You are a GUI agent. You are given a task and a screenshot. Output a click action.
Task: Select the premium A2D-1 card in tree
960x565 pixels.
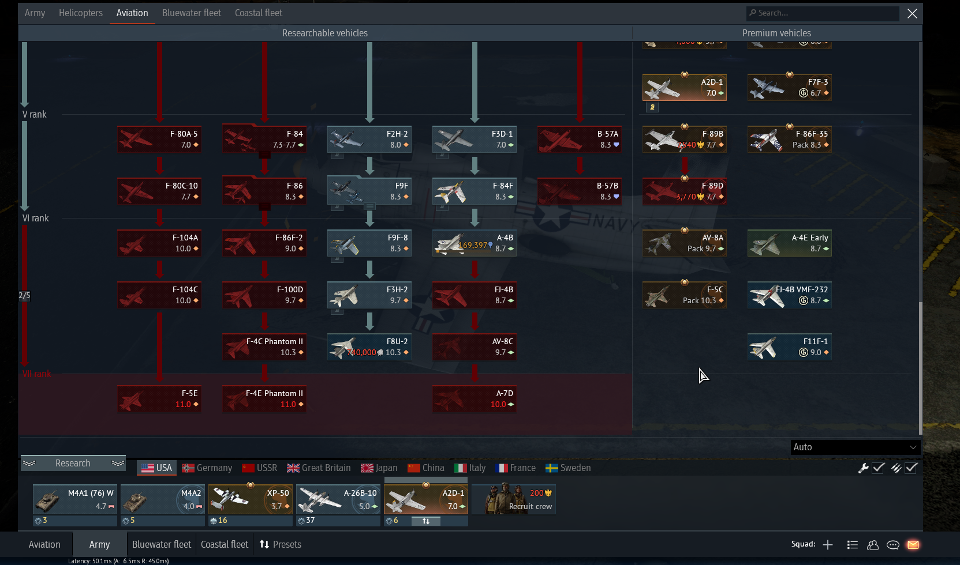pyautogui.click(x=685, y=88)
